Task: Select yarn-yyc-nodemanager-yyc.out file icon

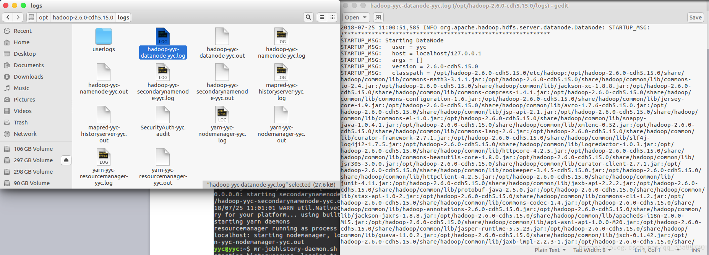Action: 281,115
